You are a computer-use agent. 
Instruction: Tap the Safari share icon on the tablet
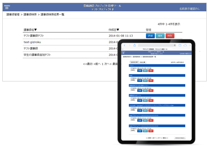[135, 45]
